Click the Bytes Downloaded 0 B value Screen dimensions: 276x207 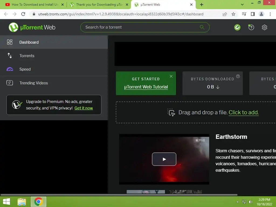click(213, 87)
